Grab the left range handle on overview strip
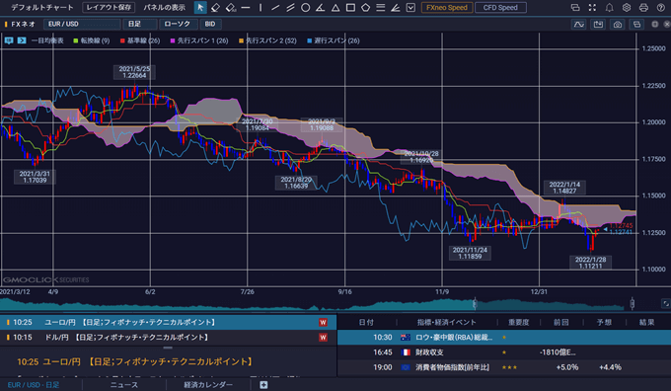Screen dimensions: 671x391 coord(475,304)
